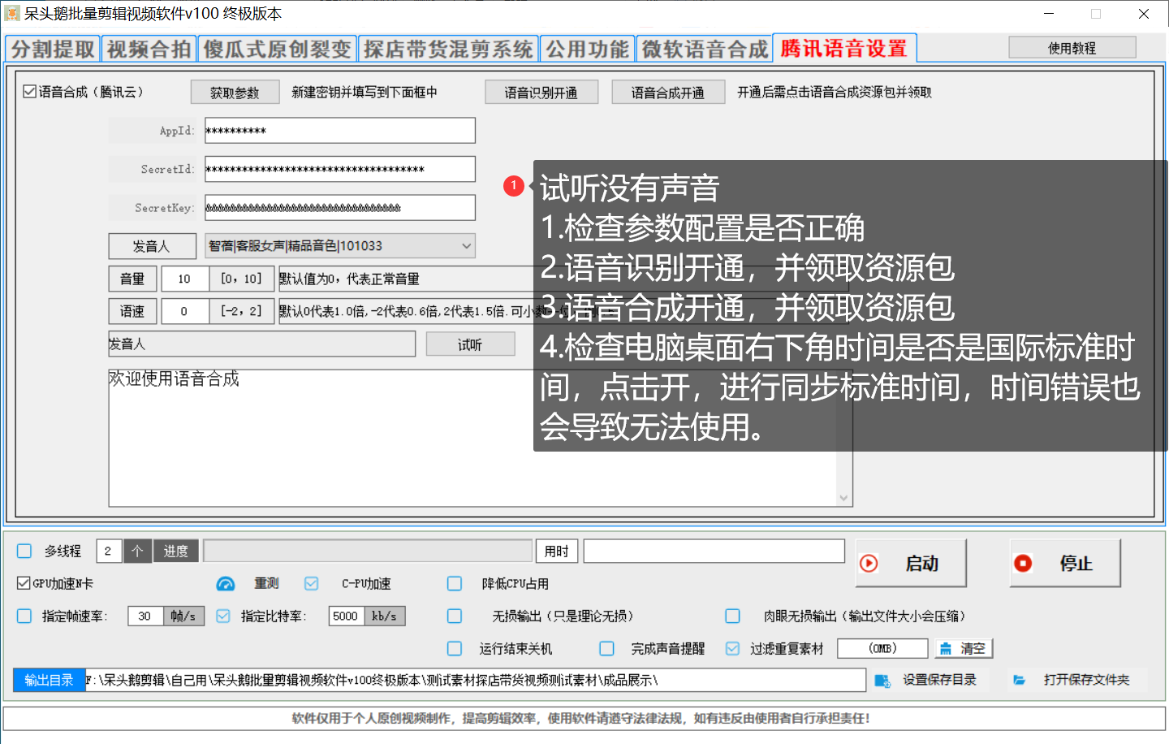Click the 发音人 text field beside 试听

(261, 344)
